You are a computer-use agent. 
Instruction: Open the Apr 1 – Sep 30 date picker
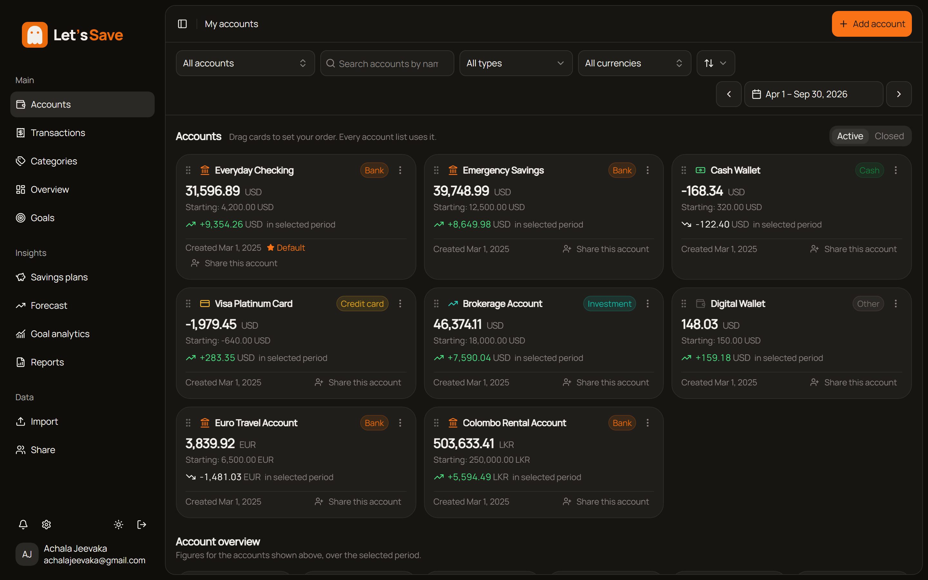point(813,94)
